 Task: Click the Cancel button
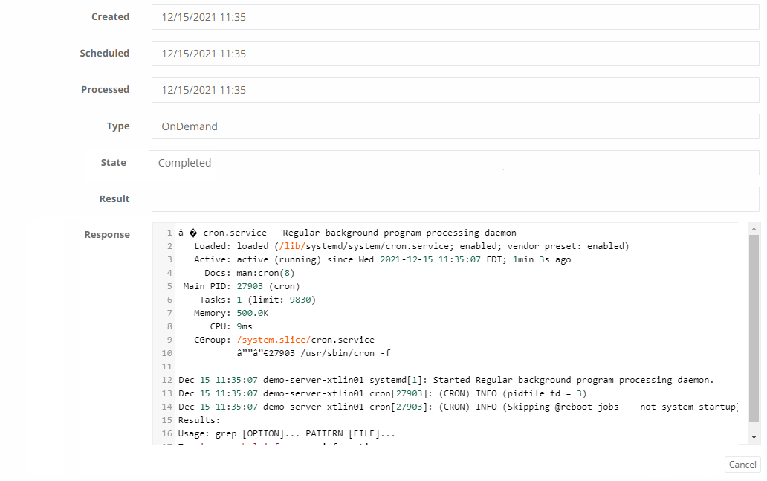[x=742, y=464]
